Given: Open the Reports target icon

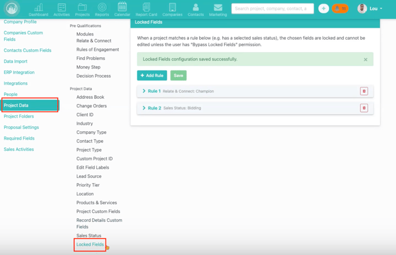Looking at the screenshot, I should pyautogui.click(x=102, y=8).
